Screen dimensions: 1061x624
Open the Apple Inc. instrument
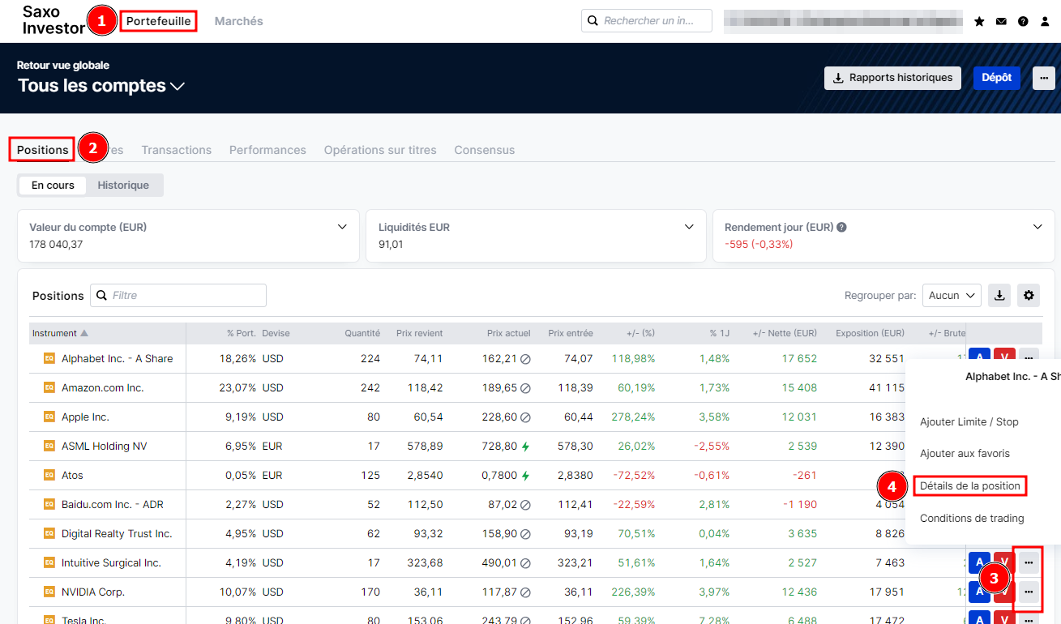point(85,417)
